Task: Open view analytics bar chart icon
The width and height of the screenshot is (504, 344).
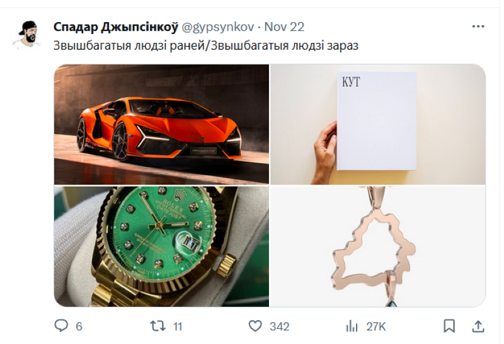Action: click(x=352, y=326)
